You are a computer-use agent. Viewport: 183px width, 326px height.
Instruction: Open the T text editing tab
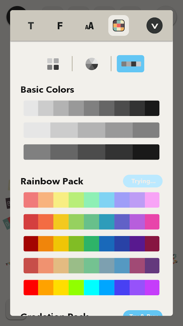[x=31, y=26]
